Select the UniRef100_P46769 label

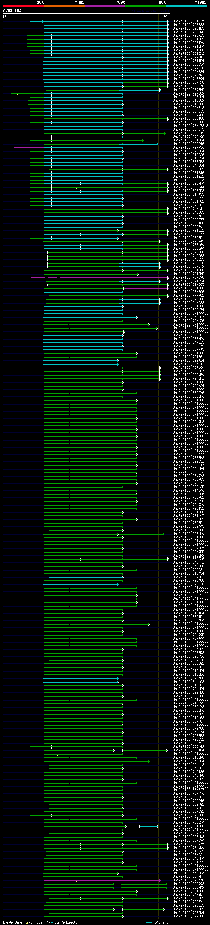[188, 851]
